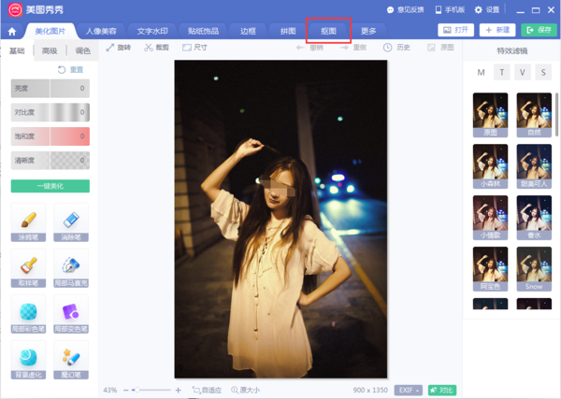Click 原大小 original size

click(x=245, y=390)
